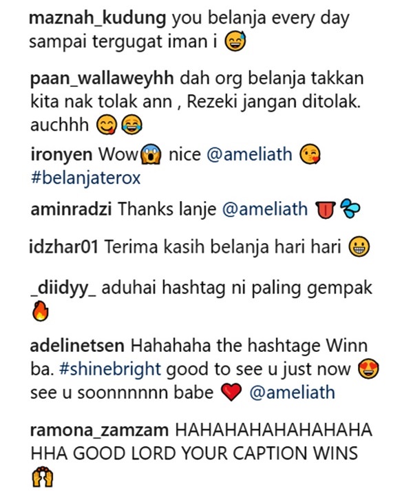Open adelinetsen's profile
The width and height of the screenshot is (413, 491).
[77, 346]
